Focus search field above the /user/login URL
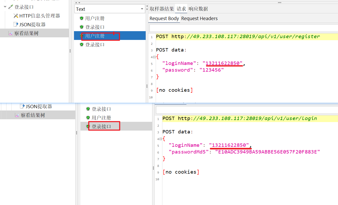Image resolution: width=338 pixels, height=205 pixels. (x=247, y=110)
